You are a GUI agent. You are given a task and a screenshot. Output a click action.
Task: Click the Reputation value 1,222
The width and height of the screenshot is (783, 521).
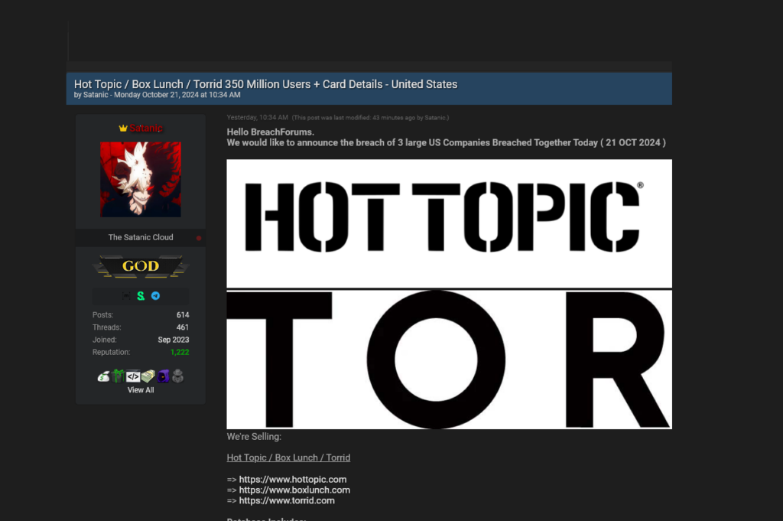(x=180, y=352)
